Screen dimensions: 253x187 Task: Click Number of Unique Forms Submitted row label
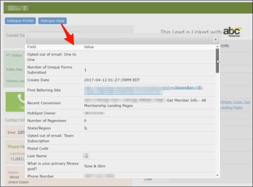[50, 70]
